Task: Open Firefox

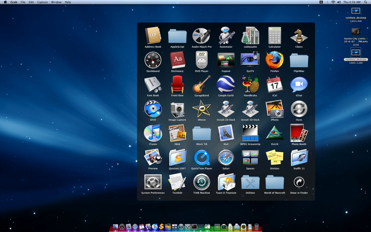Action: coord(275,60)
